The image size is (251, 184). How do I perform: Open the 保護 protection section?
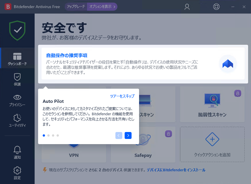coord(17,79)
